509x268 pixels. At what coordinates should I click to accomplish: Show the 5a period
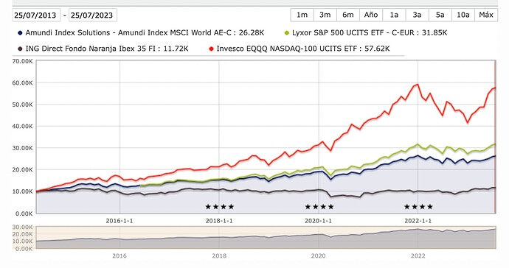440,15
